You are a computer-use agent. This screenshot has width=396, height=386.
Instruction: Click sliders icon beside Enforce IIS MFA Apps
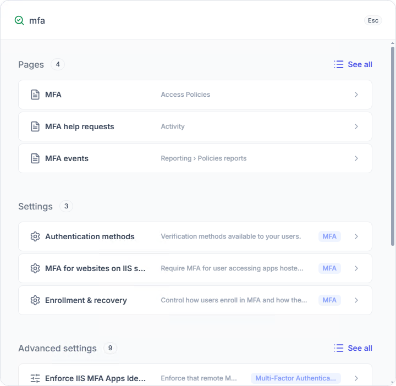click(x=35, y=378)
